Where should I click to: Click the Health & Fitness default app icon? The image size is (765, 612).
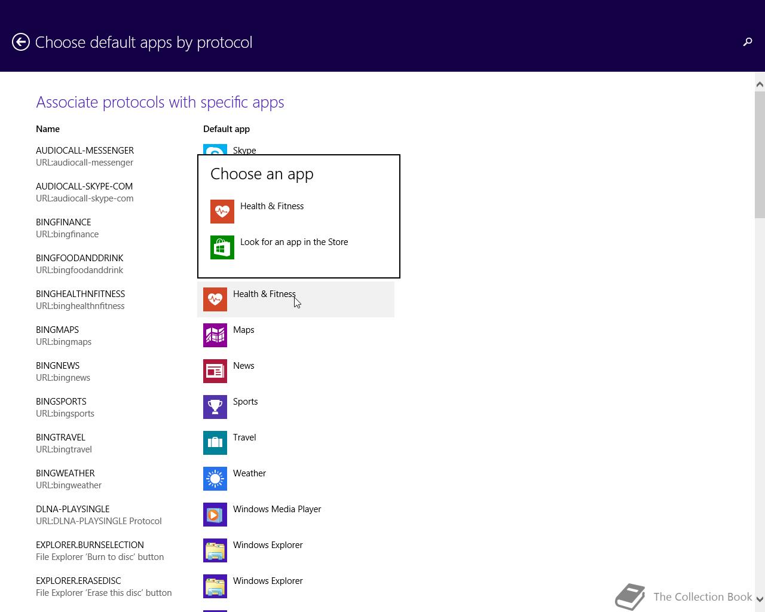point(215,299)
